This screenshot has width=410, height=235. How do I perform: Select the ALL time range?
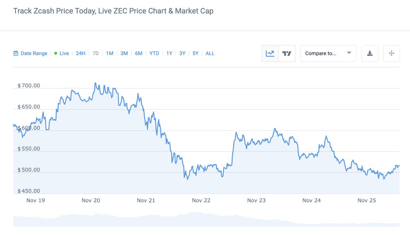[210, 53]
